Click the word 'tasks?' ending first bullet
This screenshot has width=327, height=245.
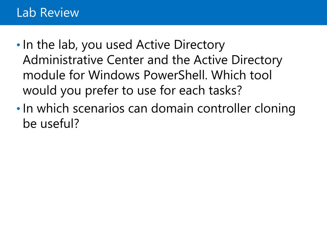point(225,90)
